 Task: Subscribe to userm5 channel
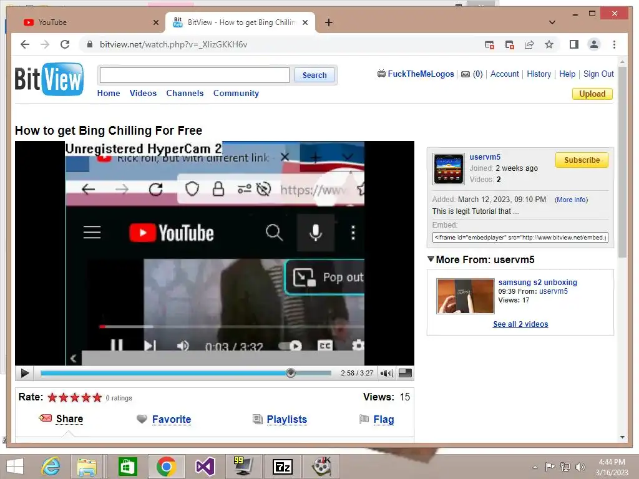click(x=582, y=160)
